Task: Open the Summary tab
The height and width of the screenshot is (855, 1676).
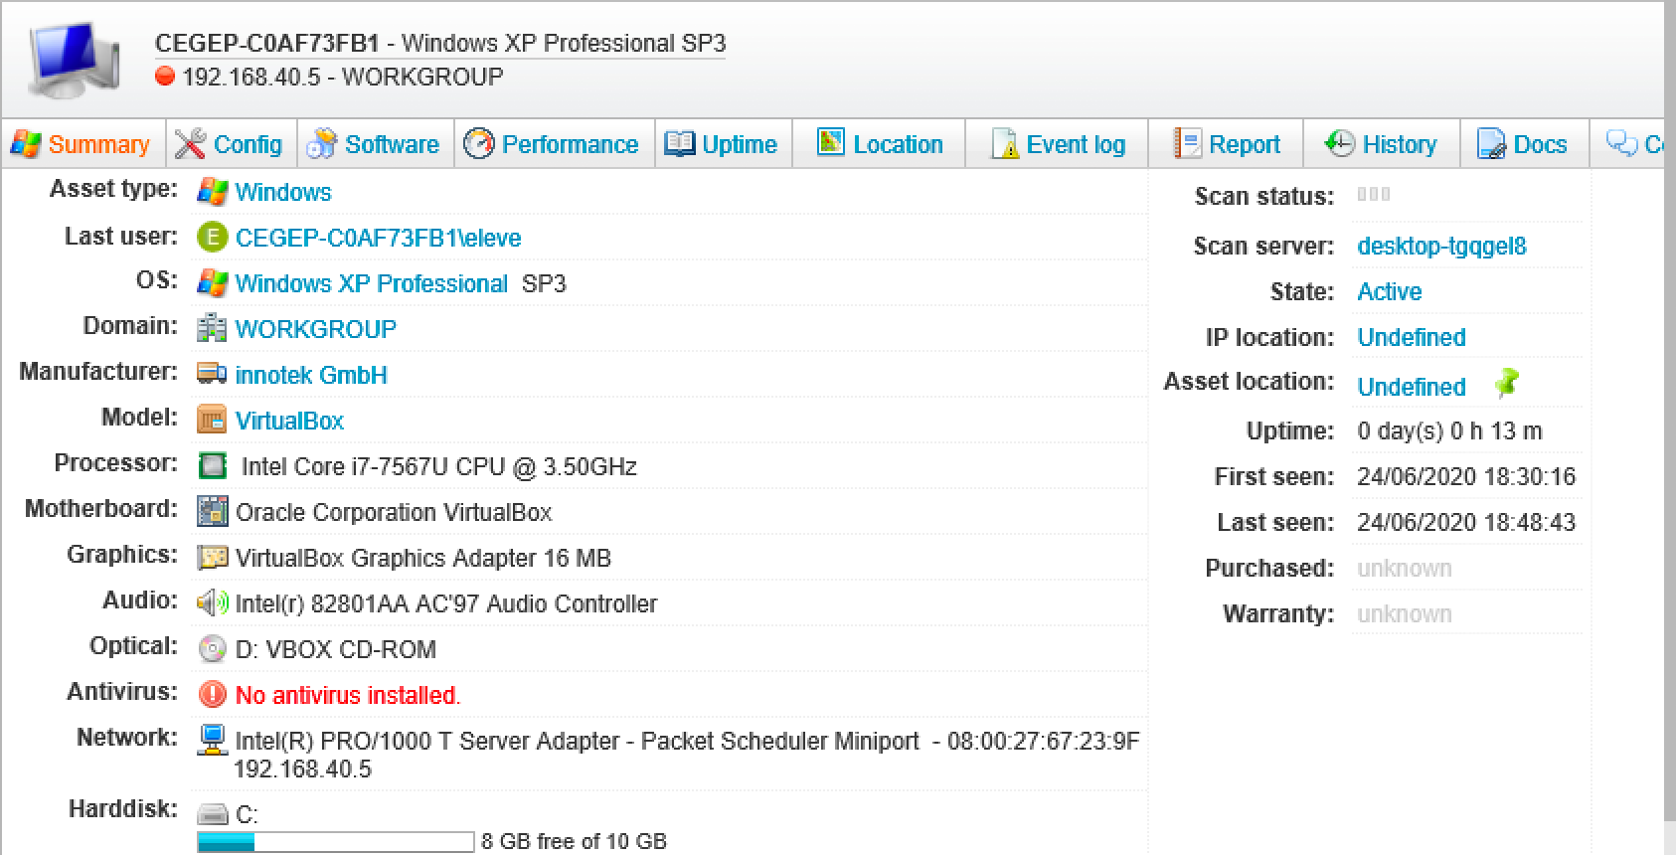Action: 83,144
